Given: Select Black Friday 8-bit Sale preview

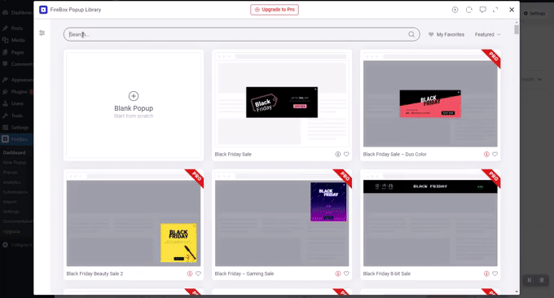Looking at the screenshot, I should pos(430,220).
